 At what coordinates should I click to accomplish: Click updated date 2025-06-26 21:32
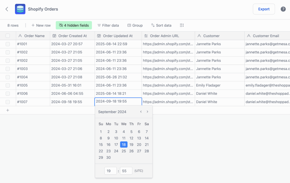(118, 77)
